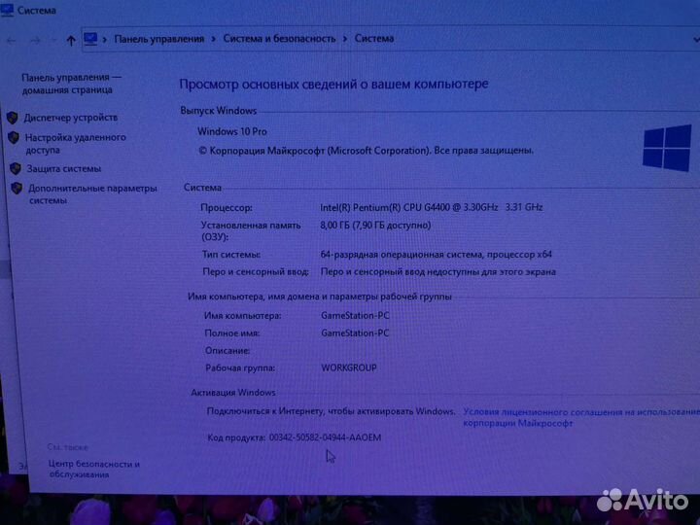Click Перо и сенсорный ввод недоступны value
Viewport: 700px width, 525px height.
[x=437, y=271]
